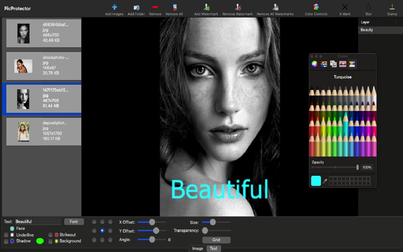The image size is (403, 252).
Task: Select the Blur tool
Action: (x=369, y=7)
